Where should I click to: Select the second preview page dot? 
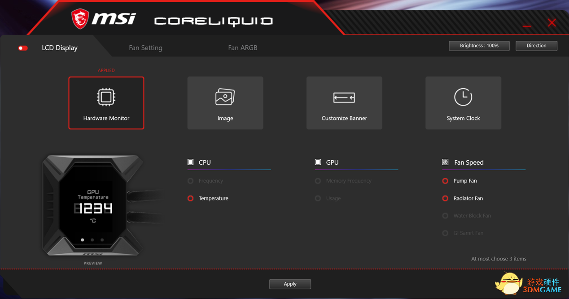pyautogui.click(x=92, y=240)
